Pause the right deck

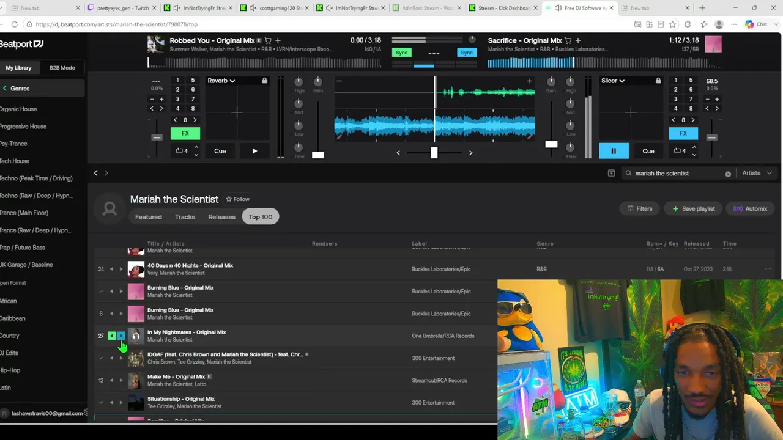pyautogui.click(x=614, y=151)
